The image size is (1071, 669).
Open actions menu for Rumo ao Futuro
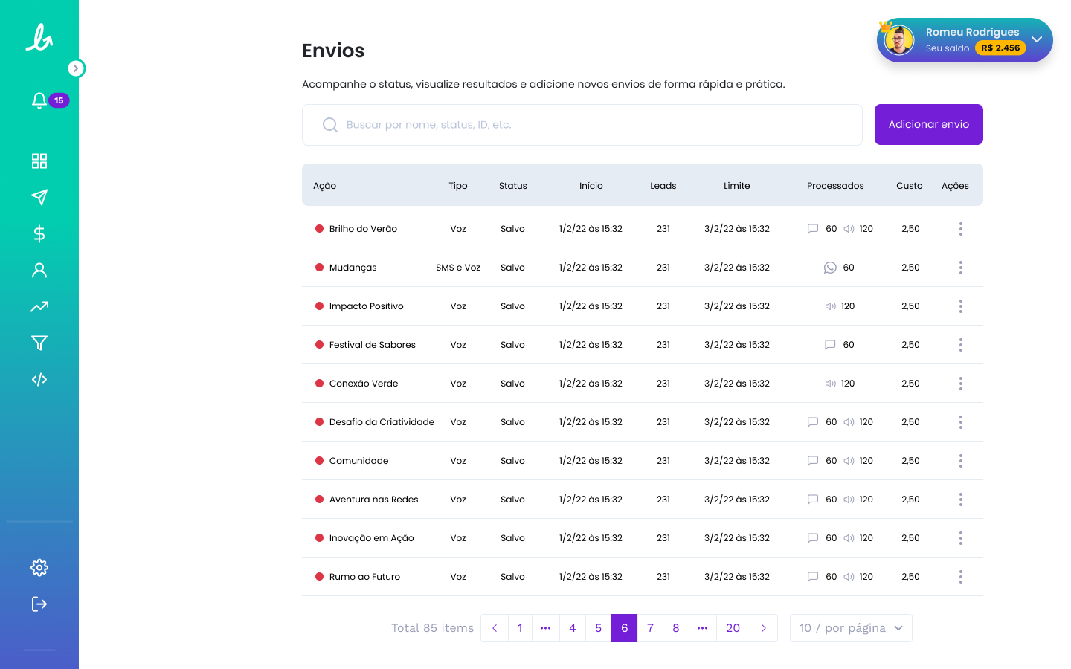pos(960,577)
